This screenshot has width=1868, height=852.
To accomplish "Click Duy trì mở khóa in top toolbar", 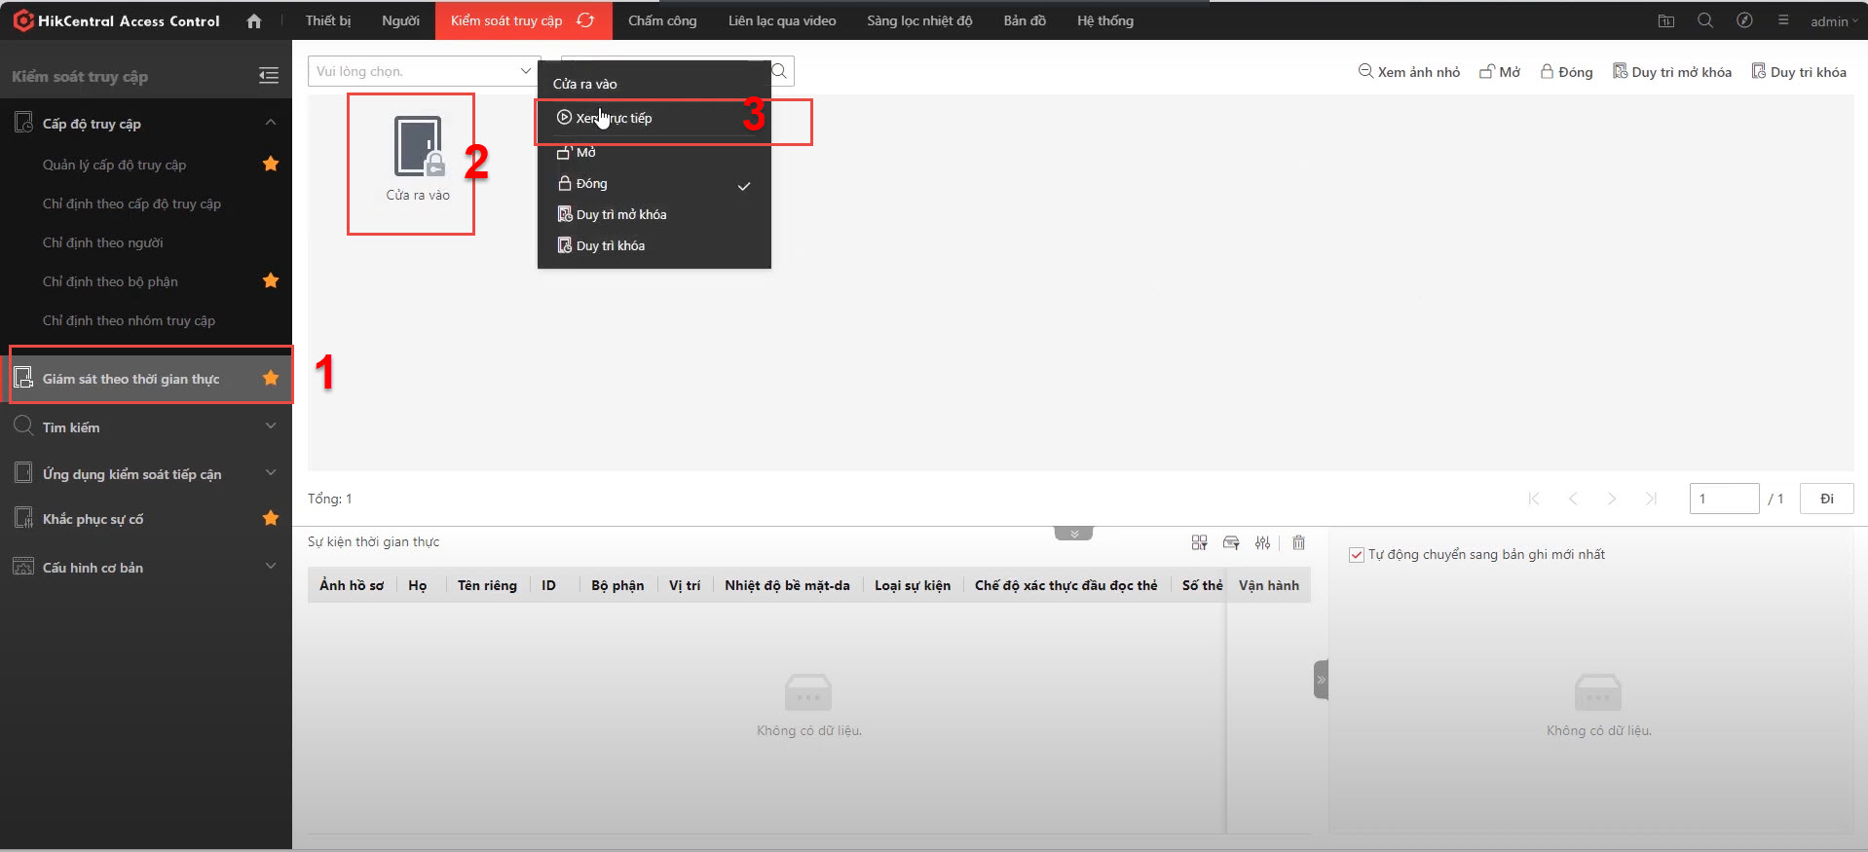I will (1672, 72).
